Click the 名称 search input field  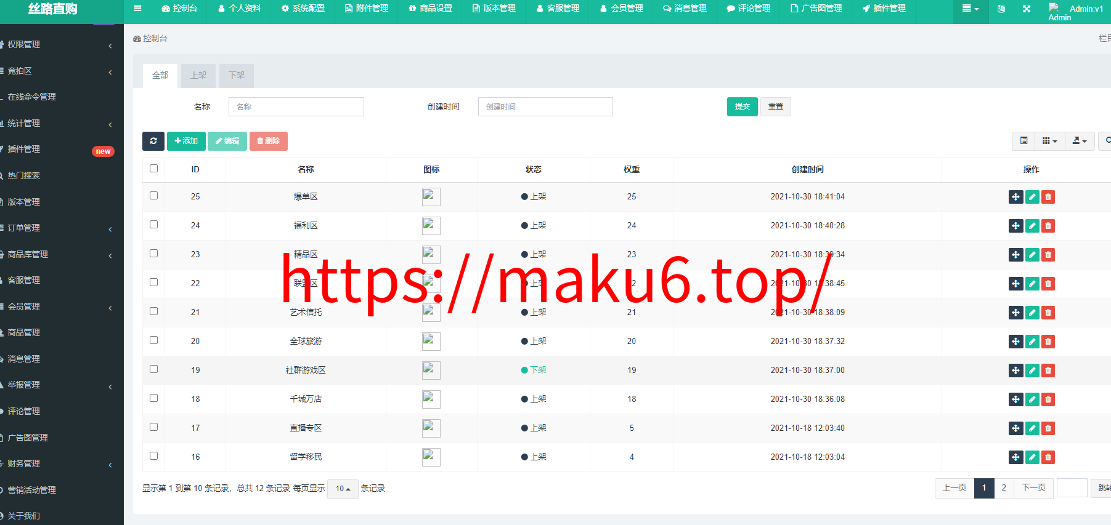tap(296, 106)
